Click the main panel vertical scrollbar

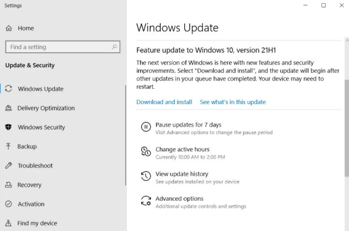tap(347, 128)
